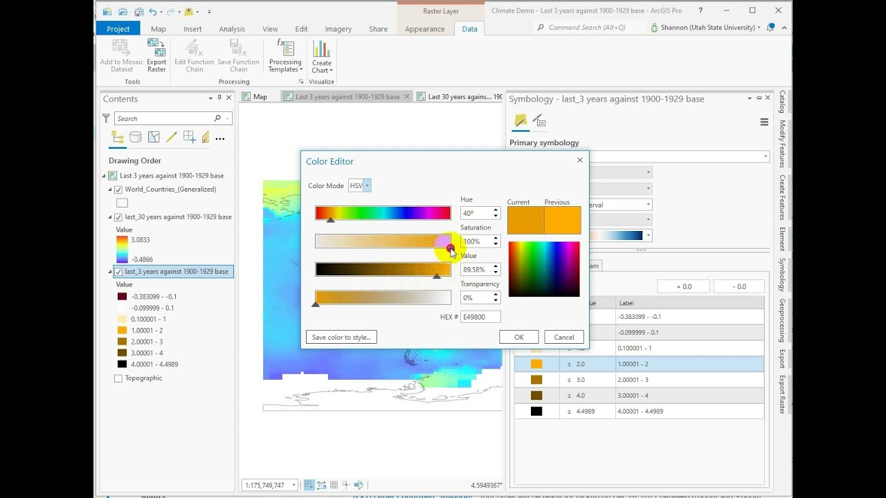Click the Undo arrow icon

(x=153, y=11)
